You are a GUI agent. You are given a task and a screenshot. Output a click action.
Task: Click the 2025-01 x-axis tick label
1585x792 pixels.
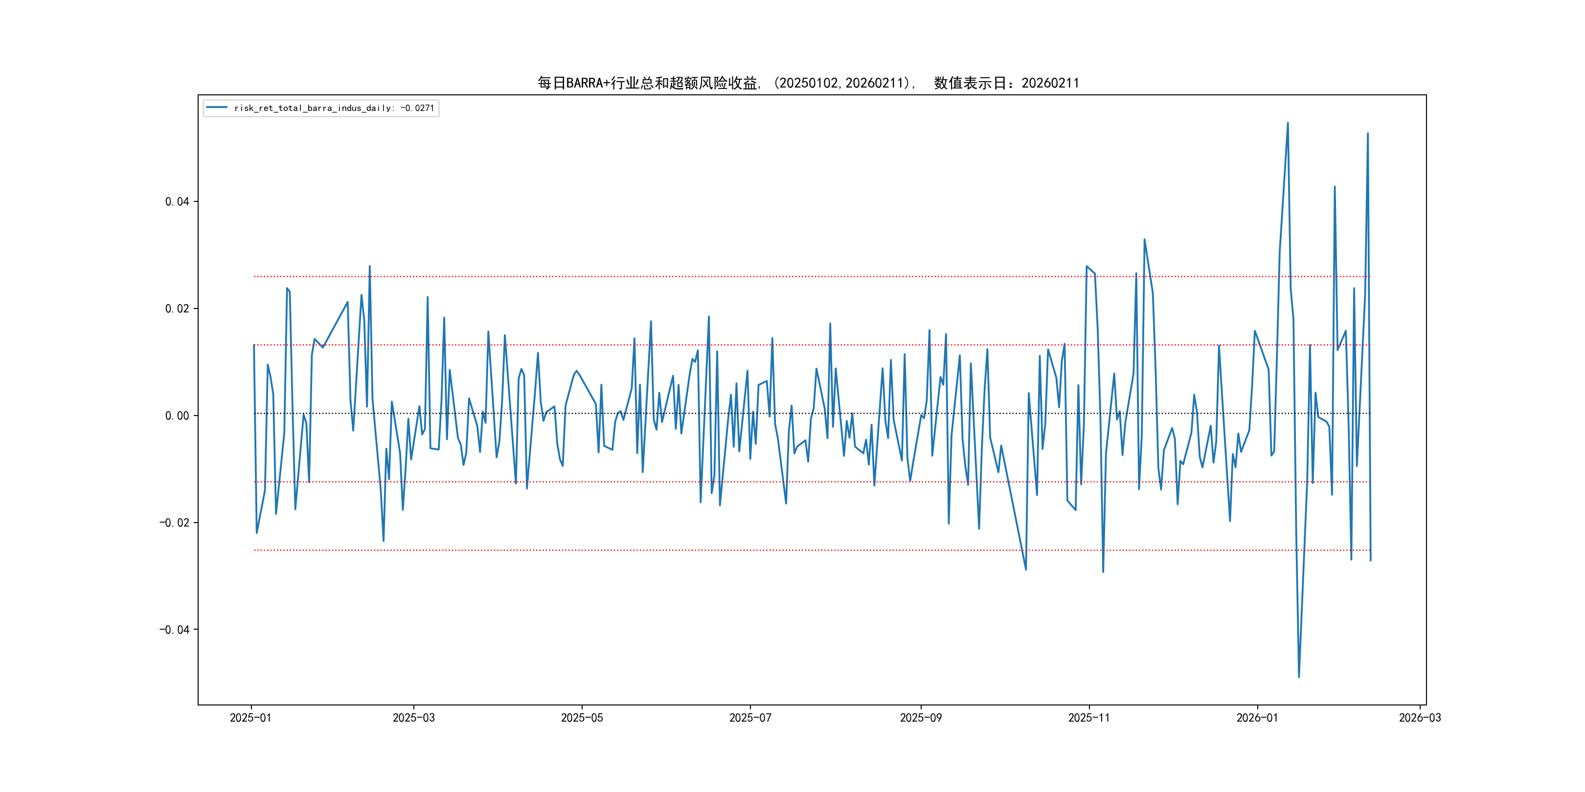click(250, 718)
